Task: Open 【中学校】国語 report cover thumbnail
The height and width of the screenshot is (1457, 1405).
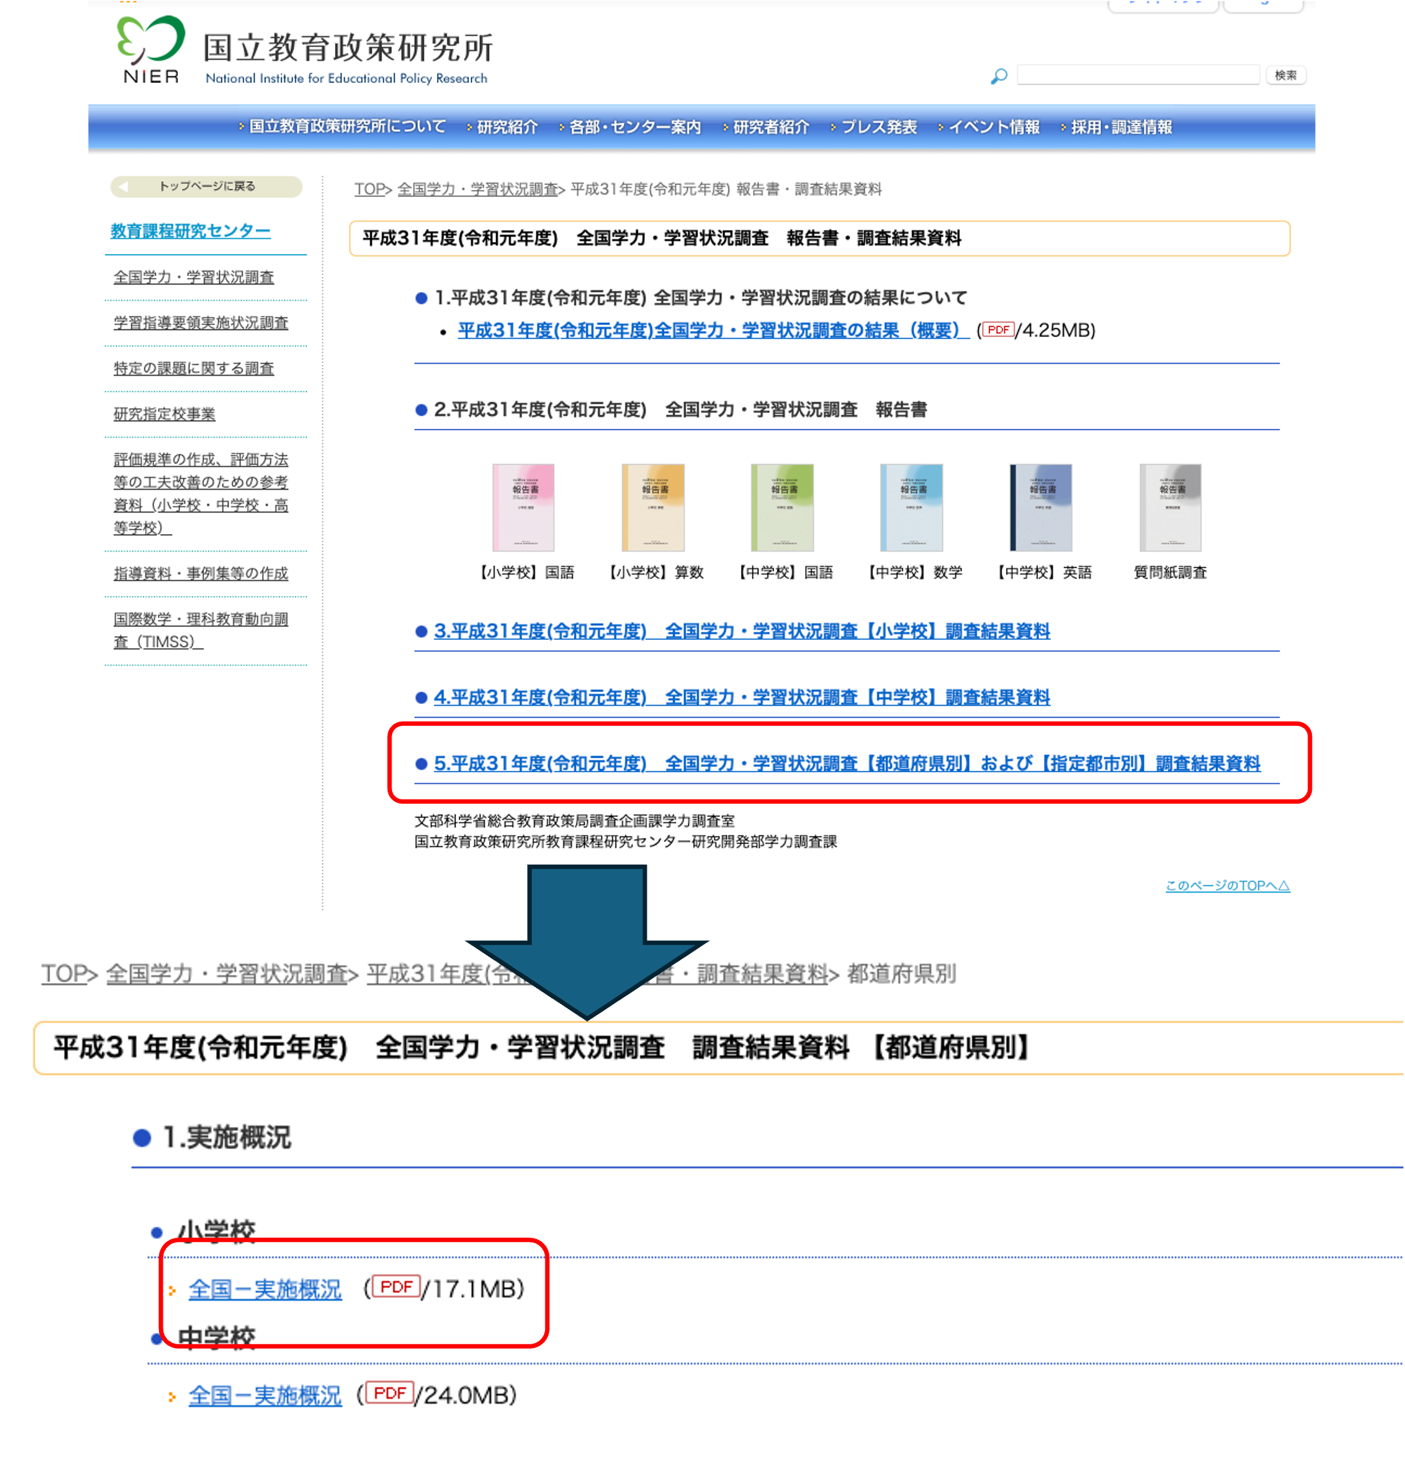Action: tap(783, 507)
